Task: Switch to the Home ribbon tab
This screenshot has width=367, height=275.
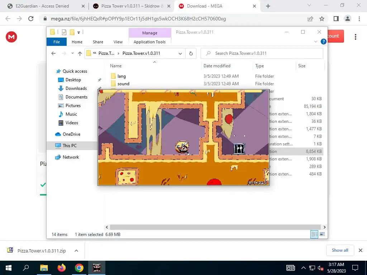Action: click(77, 42)
